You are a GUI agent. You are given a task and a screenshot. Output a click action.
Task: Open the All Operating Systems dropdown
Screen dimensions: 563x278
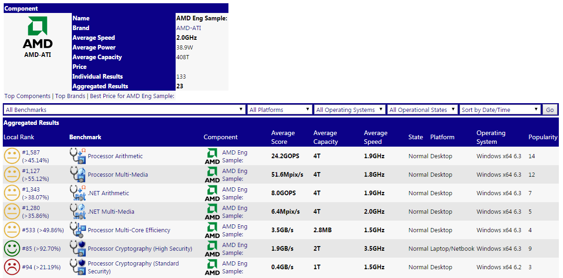coord(349,110)
